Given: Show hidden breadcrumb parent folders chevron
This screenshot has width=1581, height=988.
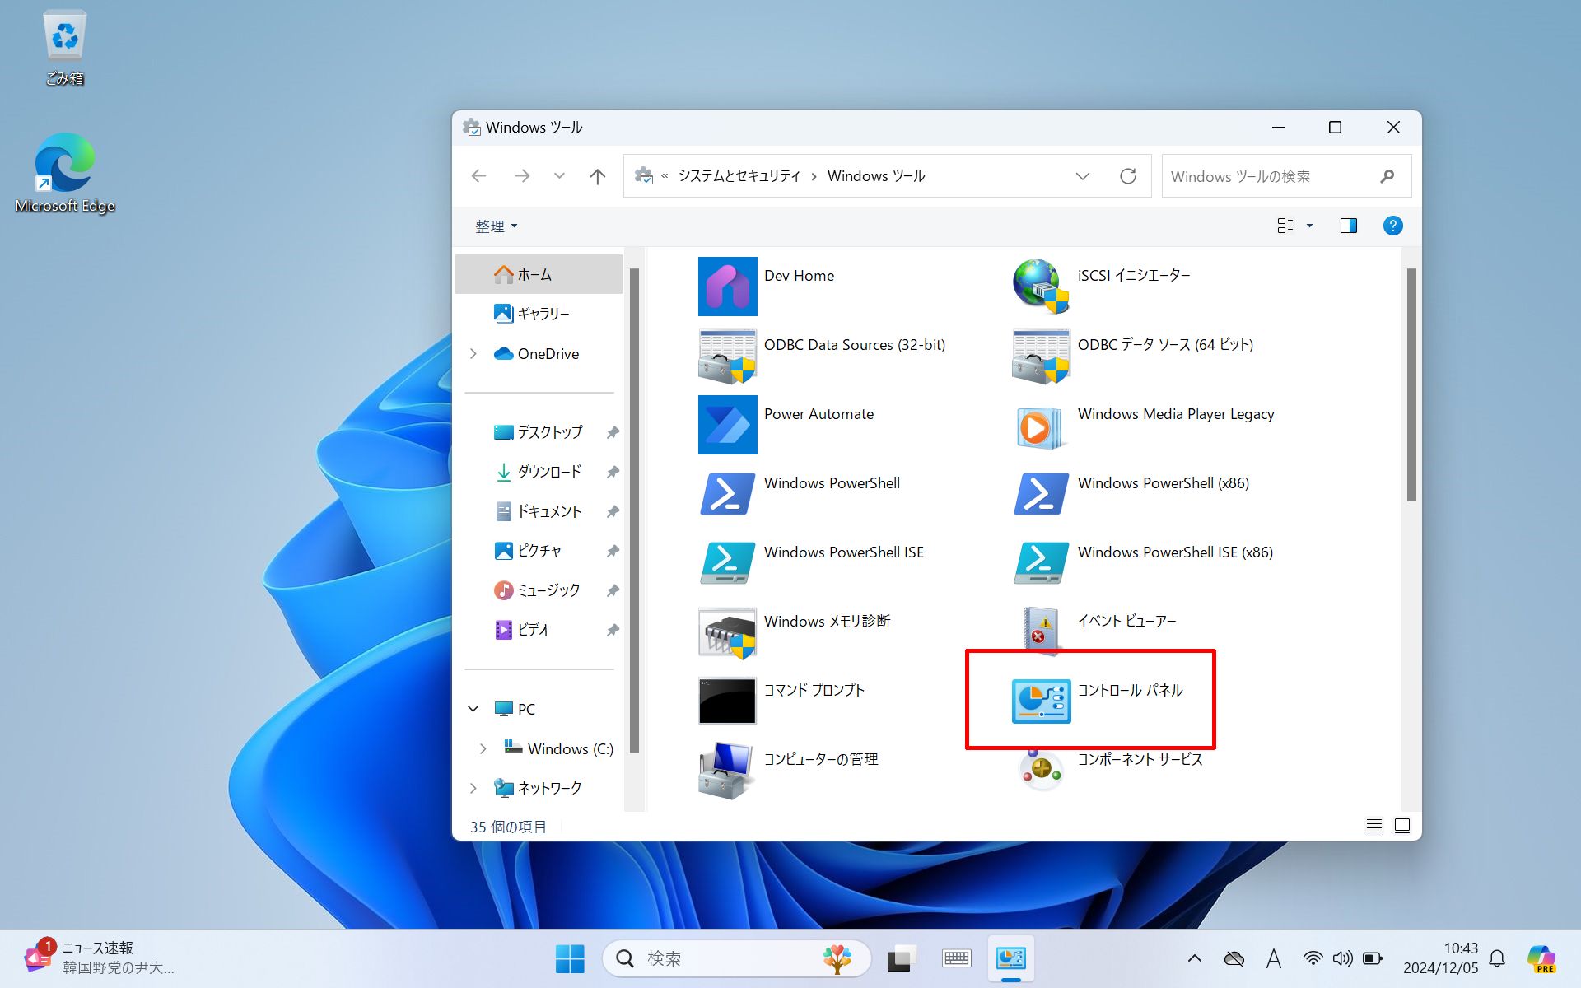Looking at the screenshot, I should point(665,176).
